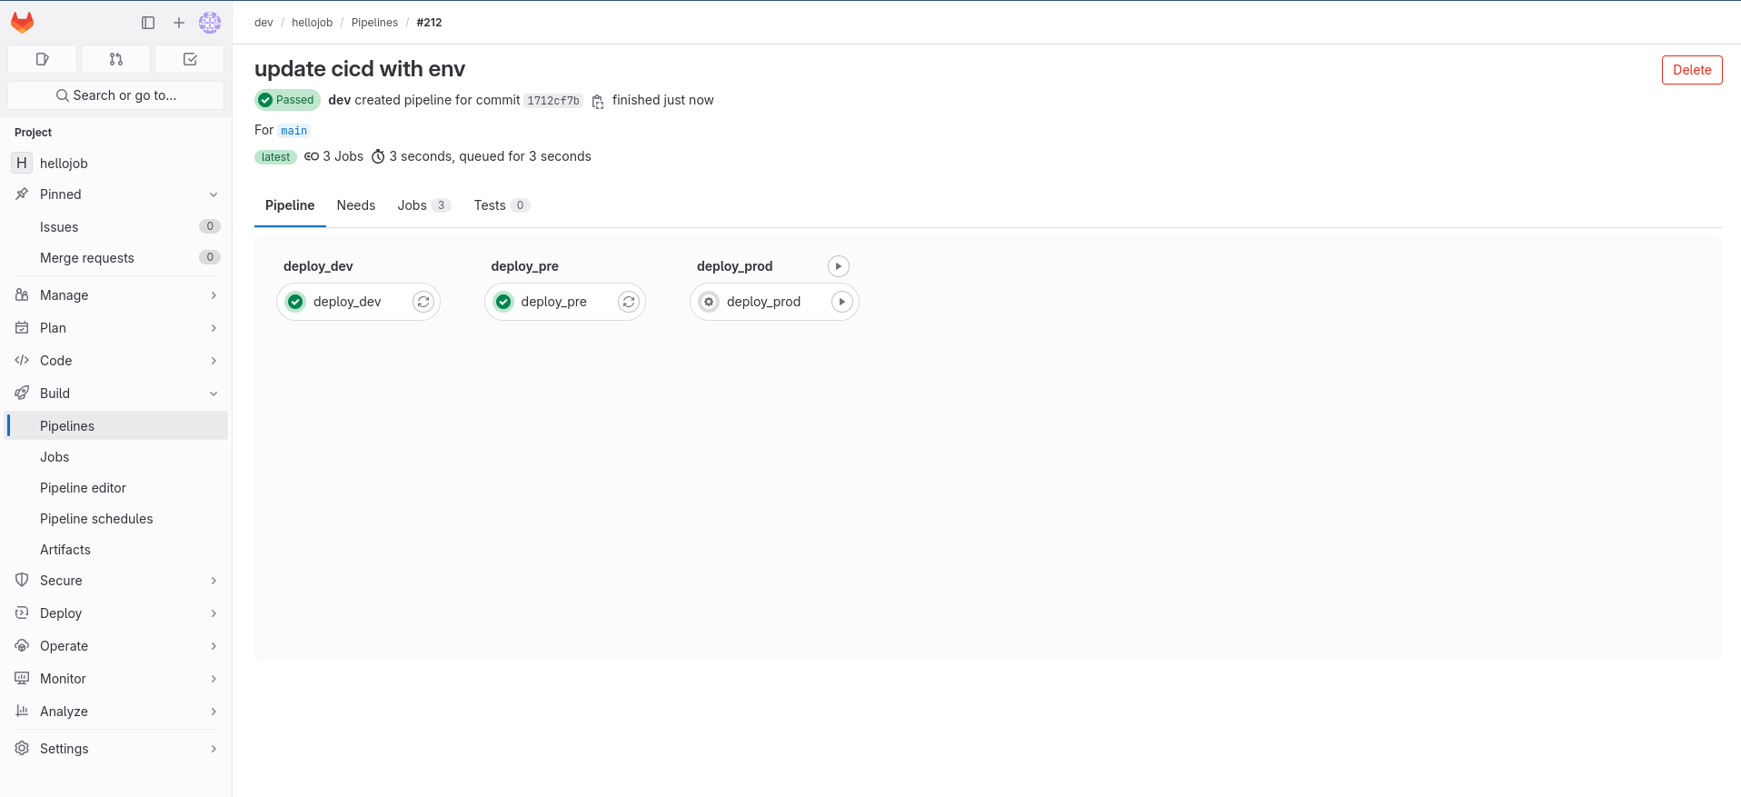Screen dimensions: 1741x797
Task: Expand the Code menu
Action: pyautogui.click(x=116, y=361)
